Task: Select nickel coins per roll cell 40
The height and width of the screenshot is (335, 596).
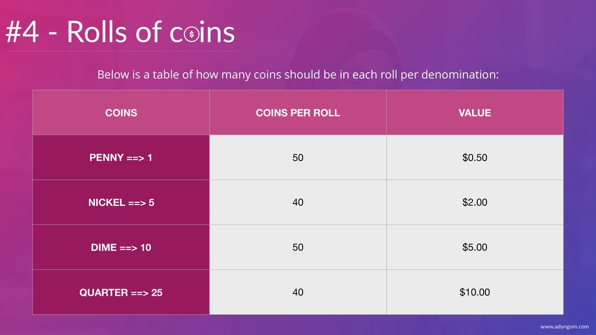Action: 297,202
